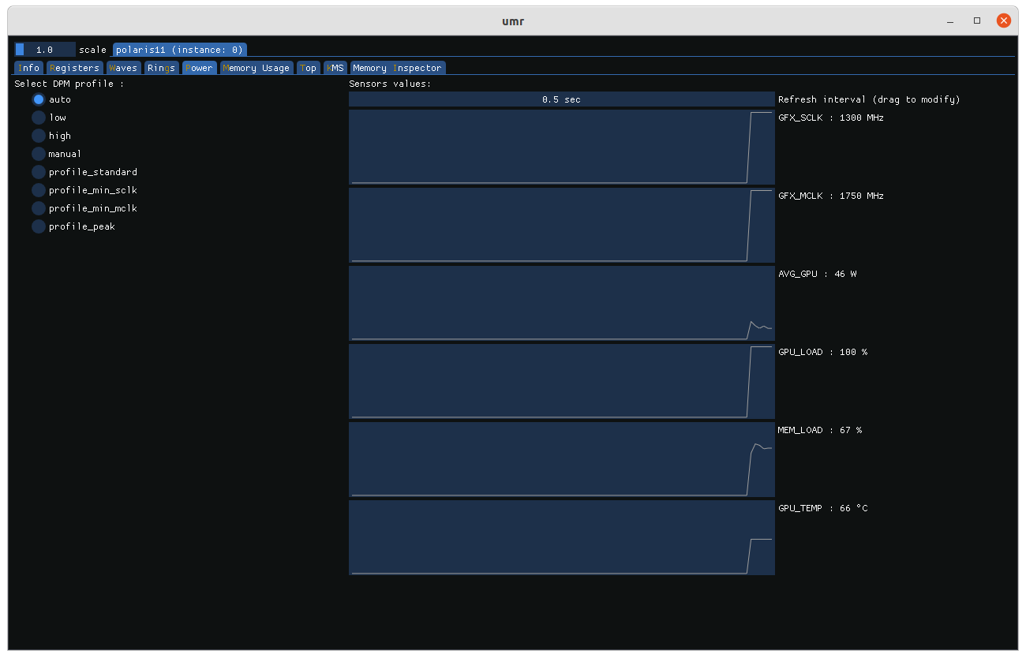Viewport: 1026px width, 658px height.
Task: Open the Info tab
Action: [x=29, y=68]
